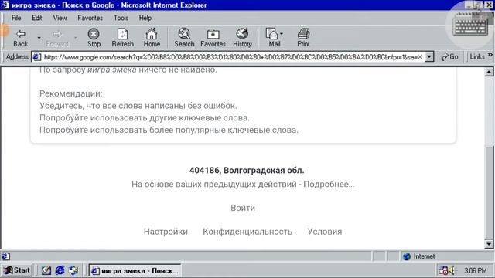495x278 pixels.
Task: Click the Mail button dropdown arrow
Action: point(282,34)
